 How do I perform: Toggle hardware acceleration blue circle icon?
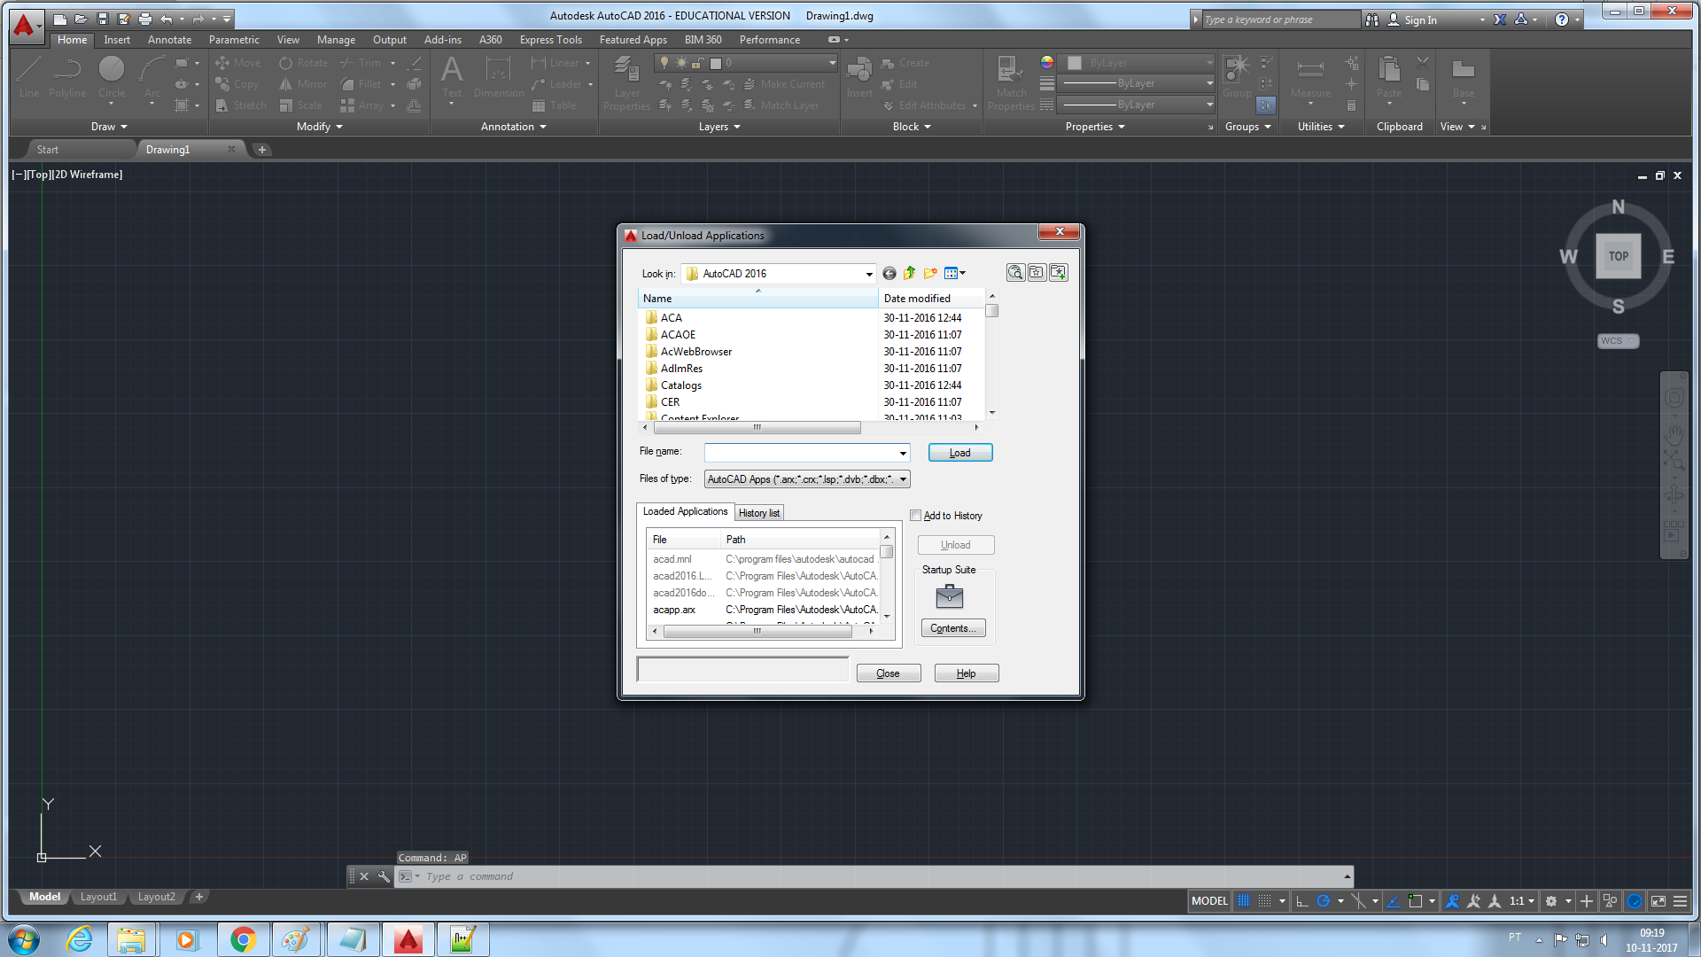pyautogui.click(x=1635, y=901)
